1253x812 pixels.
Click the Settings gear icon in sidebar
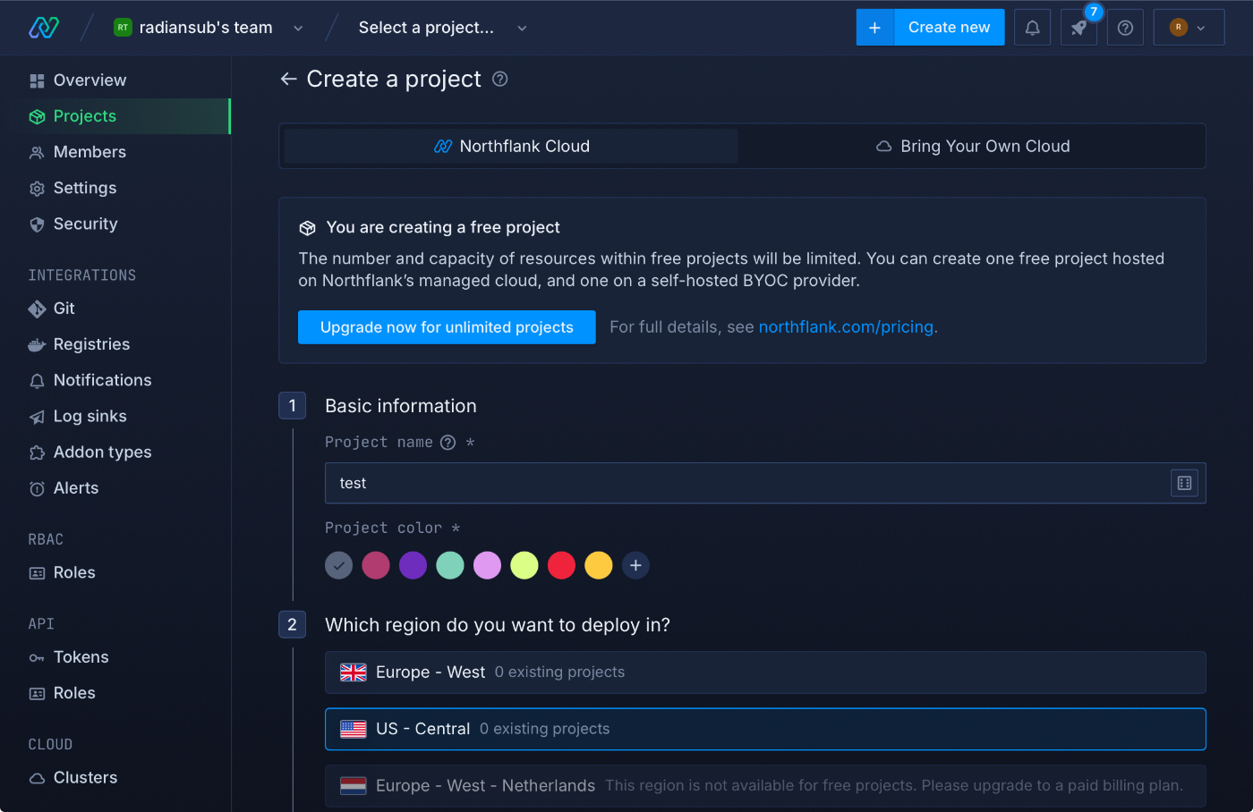click(x=37, y=189)
